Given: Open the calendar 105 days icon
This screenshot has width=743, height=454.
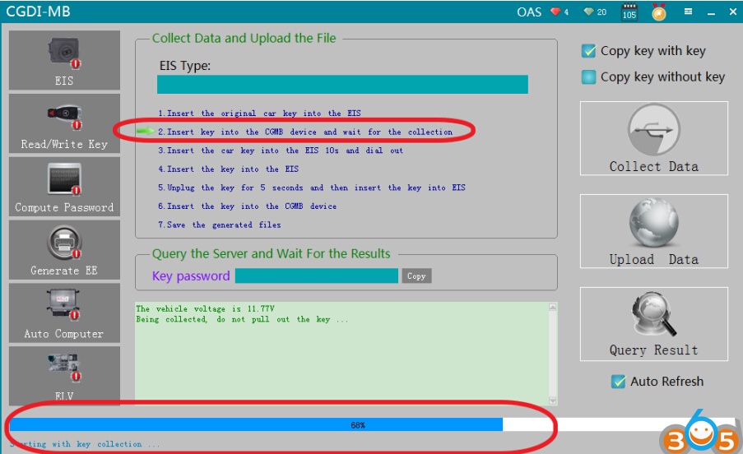Looking at the screenshot, I should tap(629, 12).
